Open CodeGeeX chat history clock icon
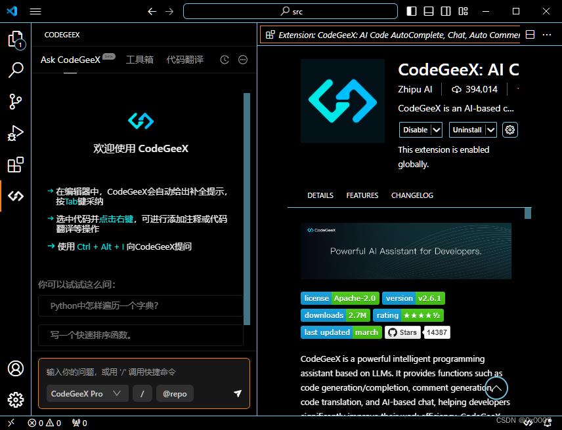The image size is (562, 430). [225, 60]
